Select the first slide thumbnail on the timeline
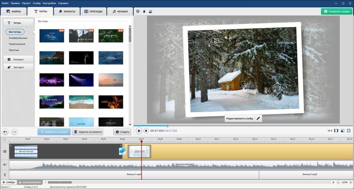354x189 pixels. tap(26, 151)
